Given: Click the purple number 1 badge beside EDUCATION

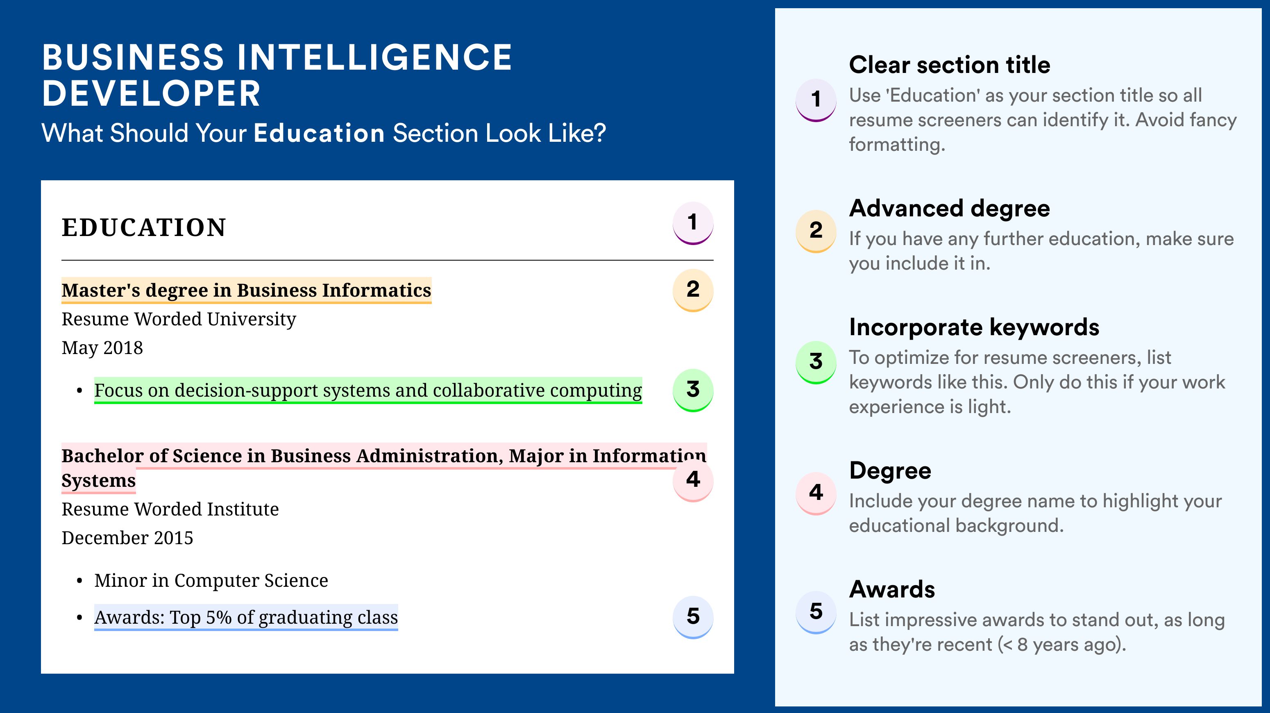Looking at the screenshot, I should 693,223.
